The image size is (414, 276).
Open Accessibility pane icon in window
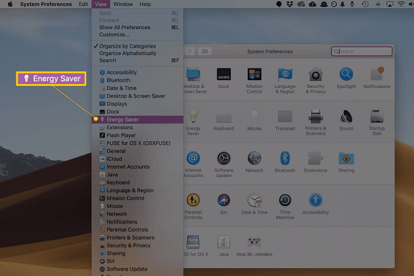coord(316,200)
